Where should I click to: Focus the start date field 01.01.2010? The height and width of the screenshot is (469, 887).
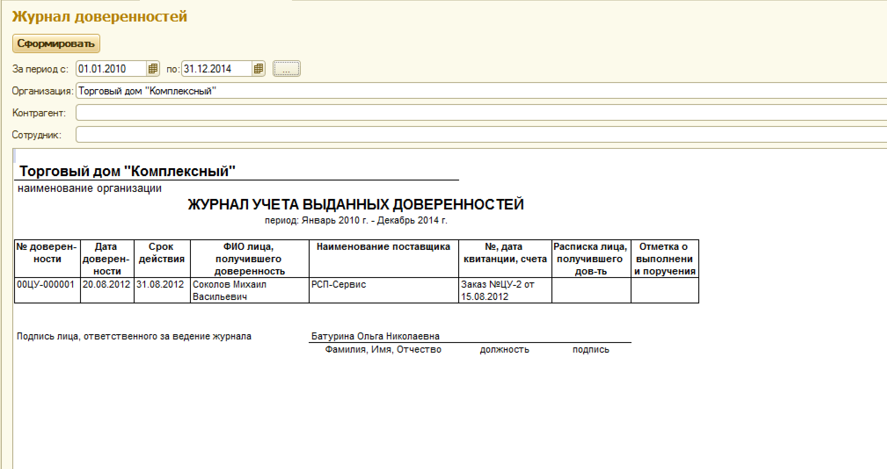[112, 69]
